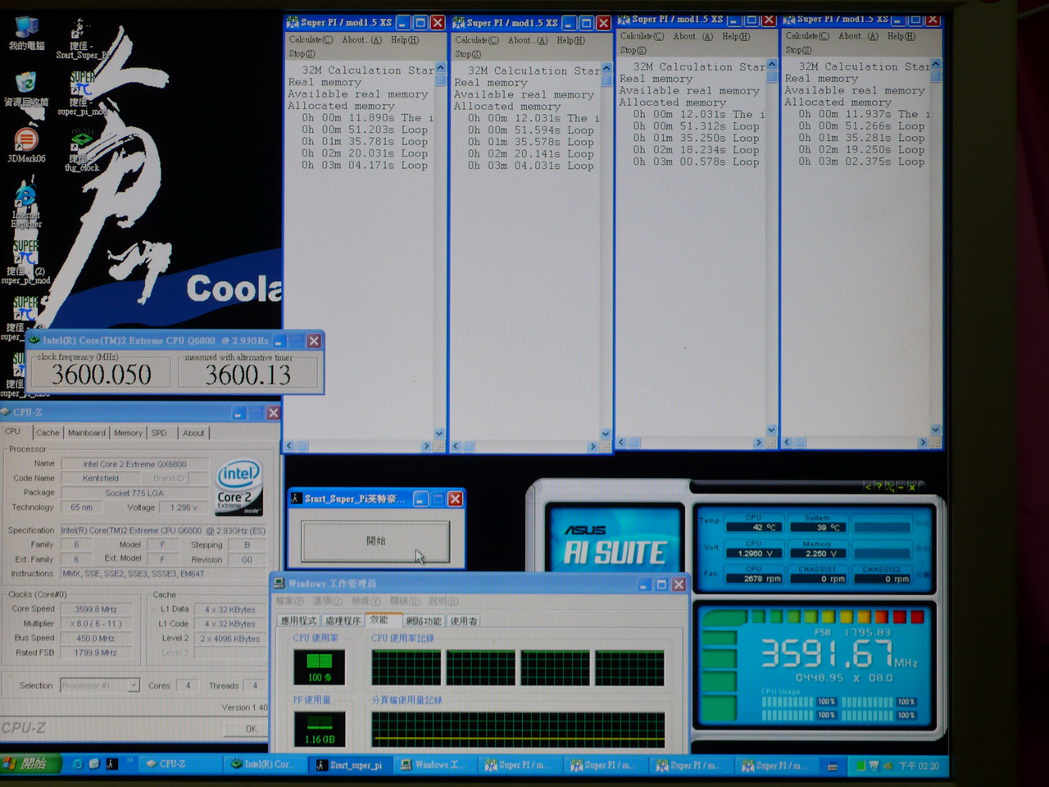Click the Intel(R) Cor... taskbar button
The width and height of the screenshot is (1049, 787).
266,764
